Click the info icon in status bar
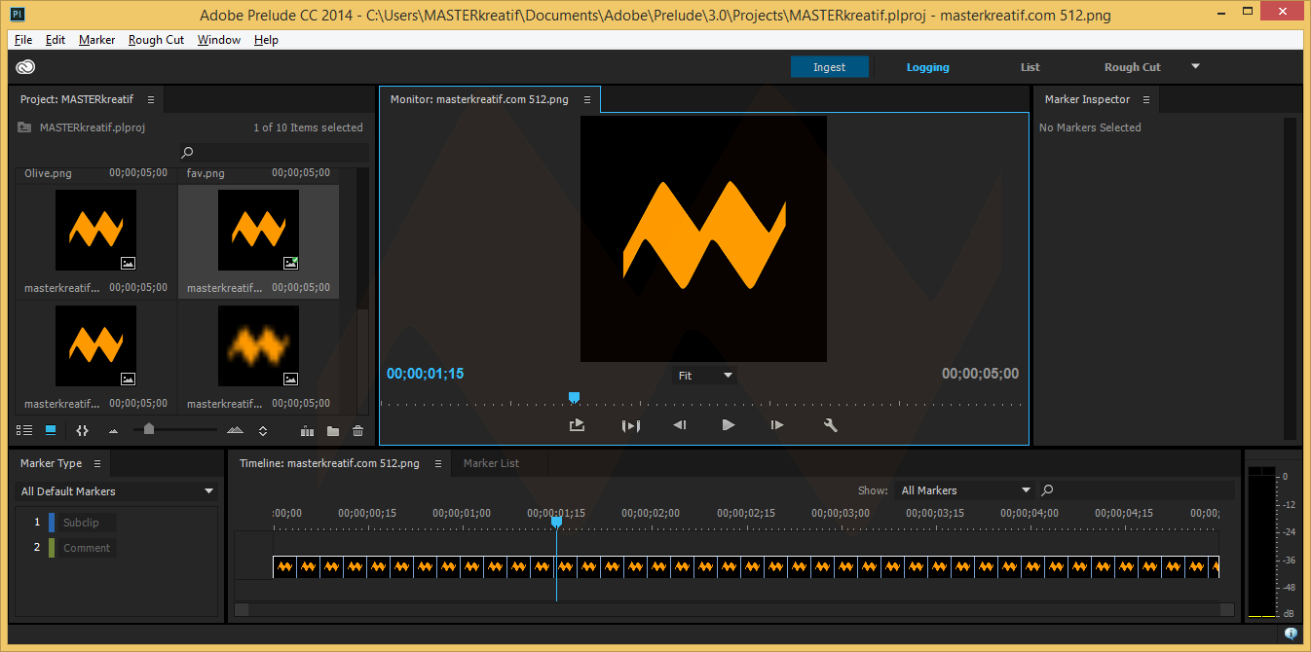This screenshot has height=652, width=1311. pyautogui.click(x=1291, y=634)
